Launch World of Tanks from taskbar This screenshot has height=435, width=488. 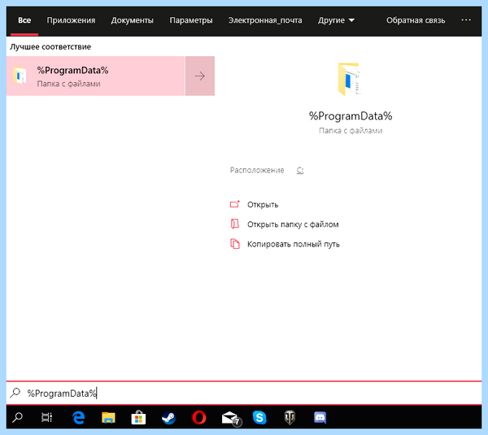pos(290,418)
